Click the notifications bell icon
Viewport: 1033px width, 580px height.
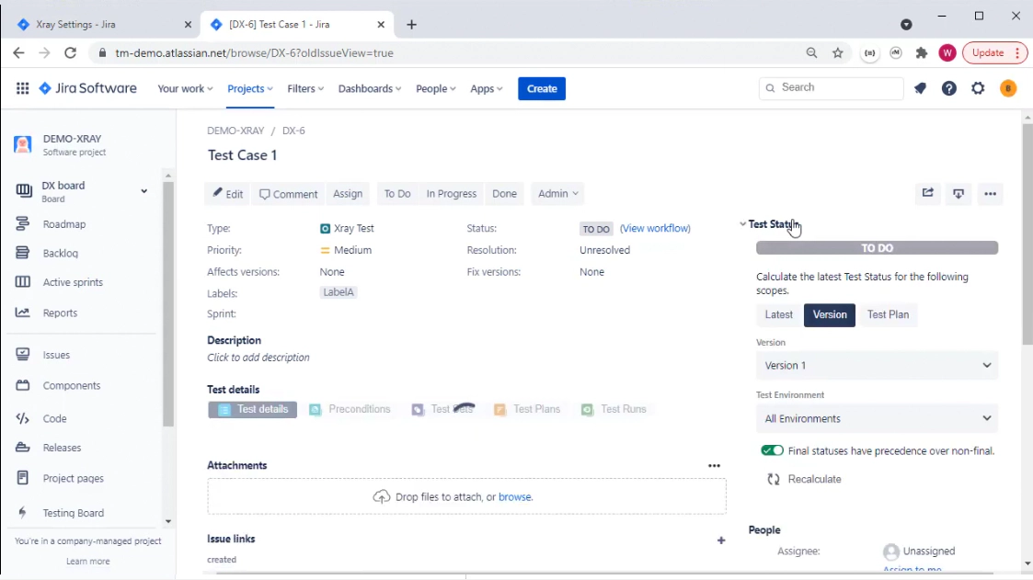[x=920, y=88]
